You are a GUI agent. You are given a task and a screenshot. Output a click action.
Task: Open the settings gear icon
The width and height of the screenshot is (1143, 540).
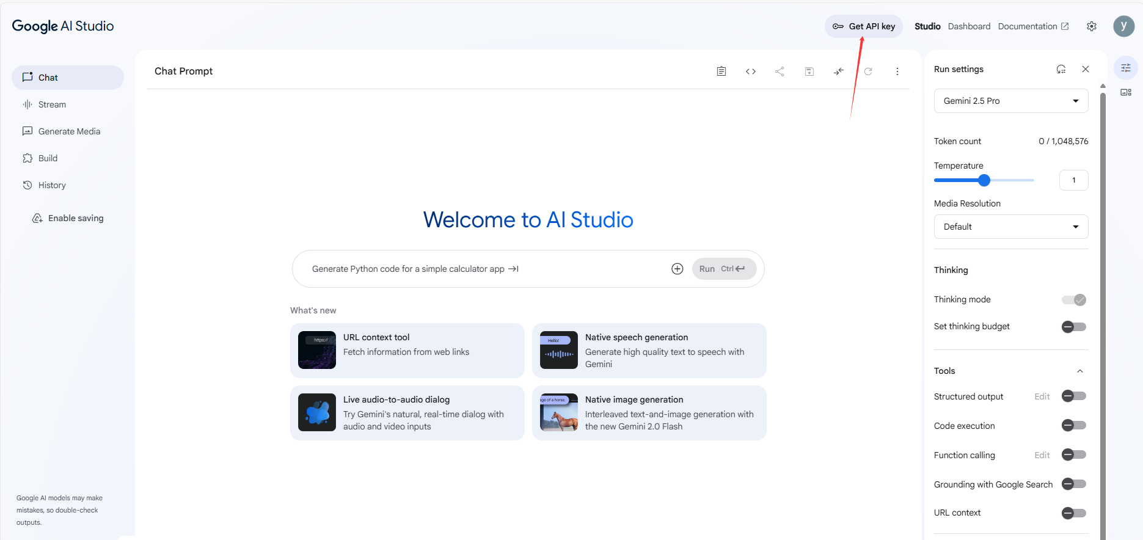[x=1092, y=26]
